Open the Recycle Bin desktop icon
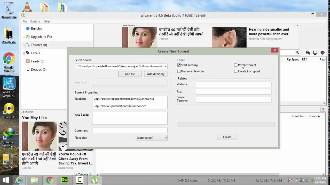 9,10
